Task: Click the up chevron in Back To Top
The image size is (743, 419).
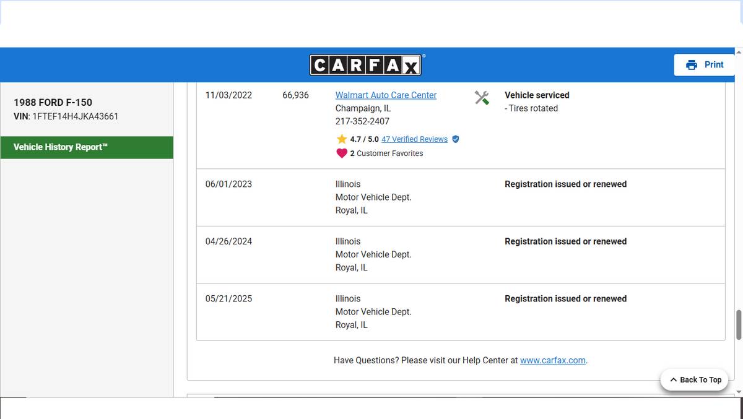Action: tap(673, 380)
